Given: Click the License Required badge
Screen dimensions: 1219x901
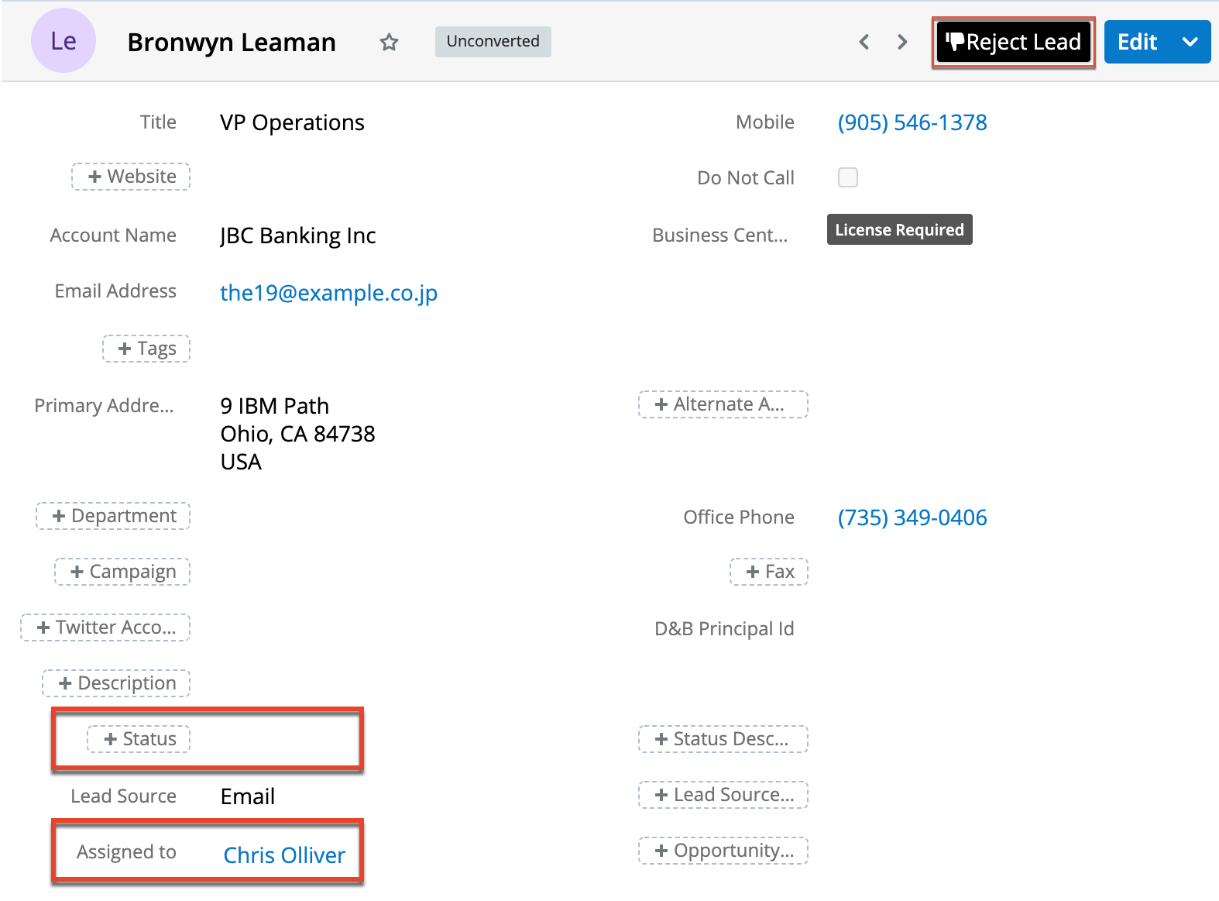Looking at the screenshot, I should coord(899,230).
